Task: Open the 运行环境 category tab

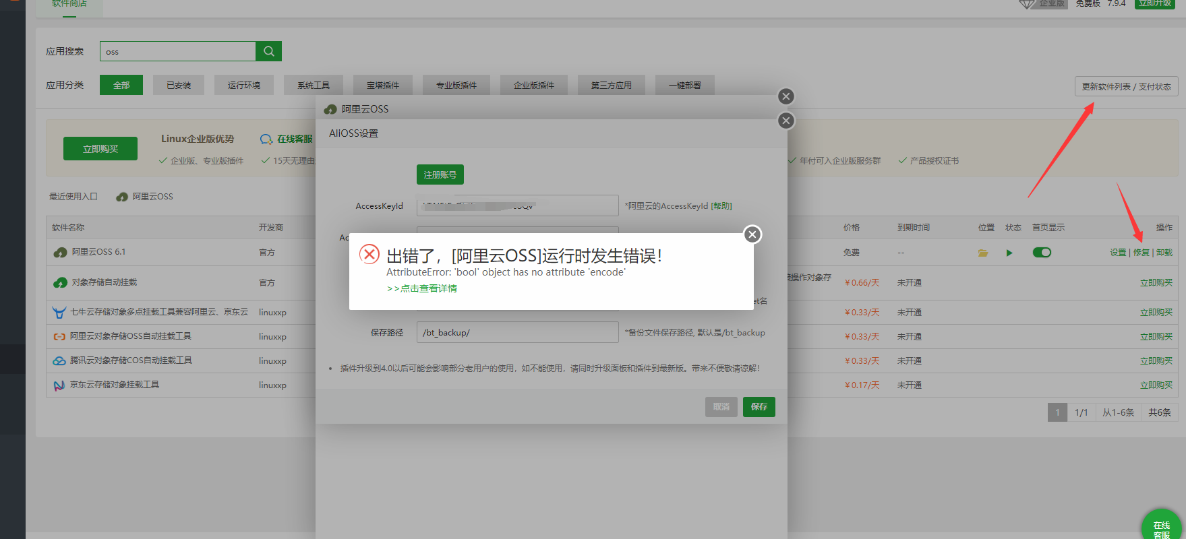Action: pos(244,85)
